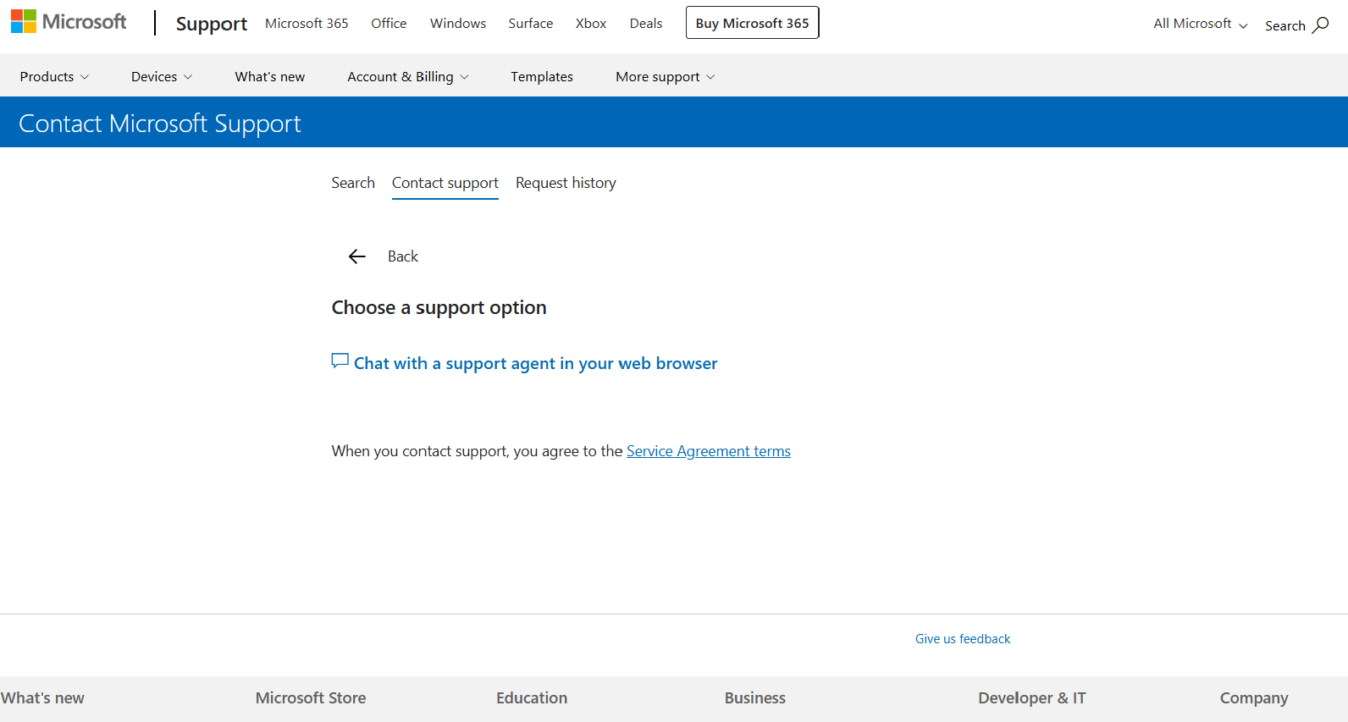Click the search magnifier icon
The width and height of the screenshot is (1348, 722).
coord(1320,25)
